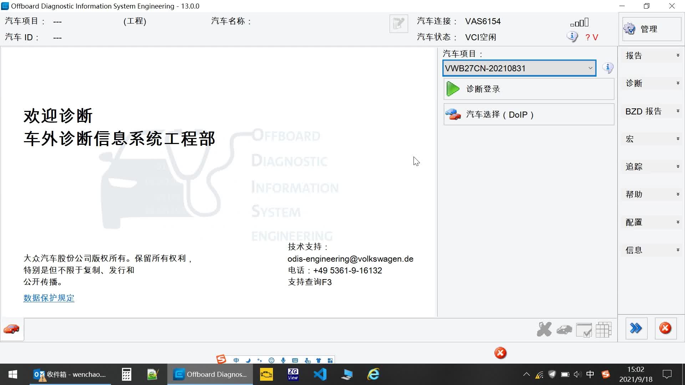
Task: Open the skin shirt icon on IME toolbar
Action: point(319,360)
